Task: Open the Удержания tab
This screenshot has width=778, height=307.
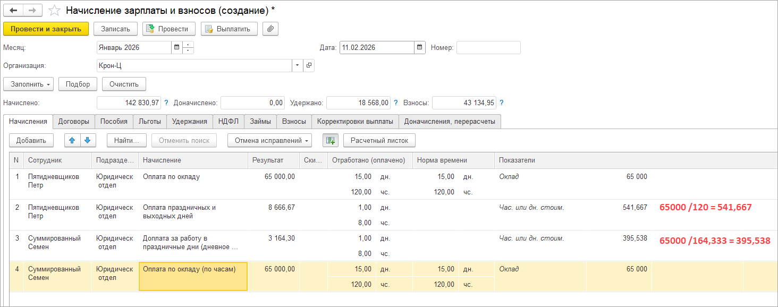Action: [x=190, y=121]
